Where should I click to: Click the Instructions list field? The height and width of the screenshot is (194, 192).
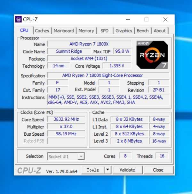pyautogui.click(x=108, y=100)
